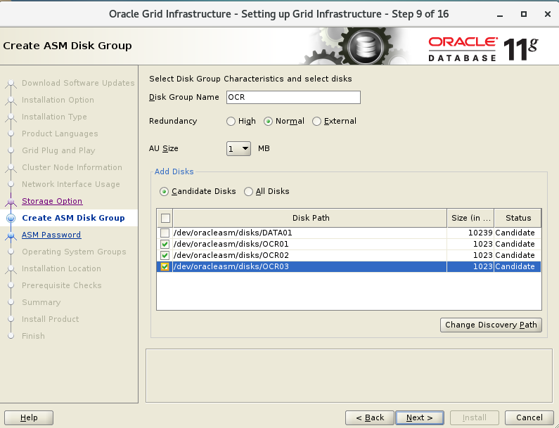Select the /dev/oracleasm/disks/DATA01 row path
Screen dimensions: 559x428
pos(233,233)
